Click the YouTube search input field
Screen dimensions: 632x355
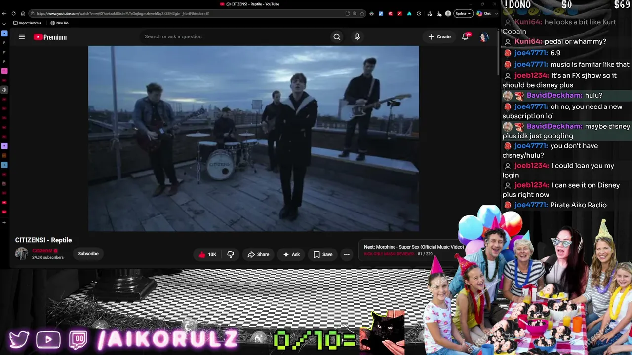click(235, 37)
